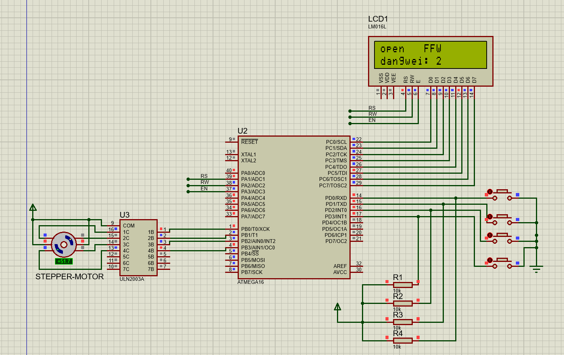This screenshot has width=564, height=355.
Task: Select the EN net label near the LCD
Action: pos(372,120)
